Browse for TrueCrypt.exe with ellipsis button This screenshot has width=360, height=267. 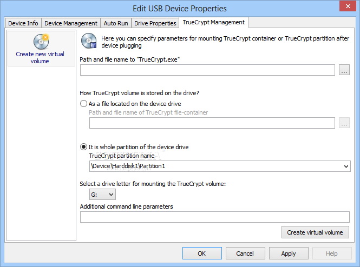tap(344, 70)
